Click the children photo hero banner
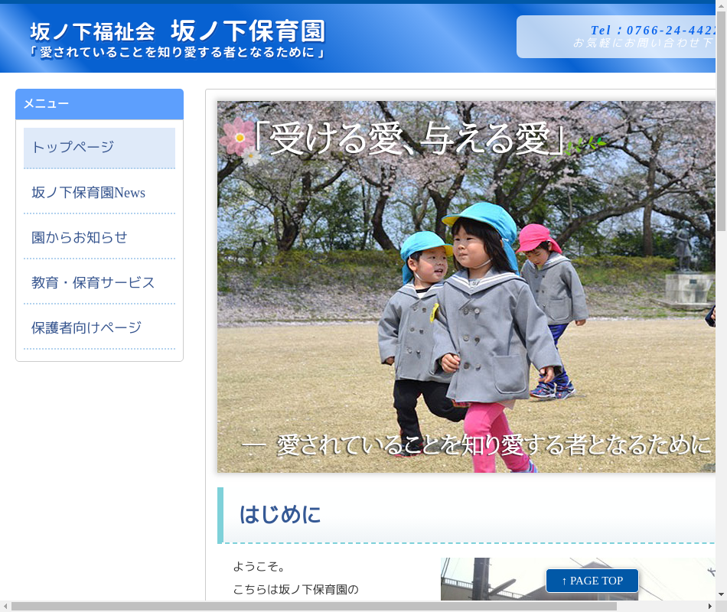 coord(467,306)
